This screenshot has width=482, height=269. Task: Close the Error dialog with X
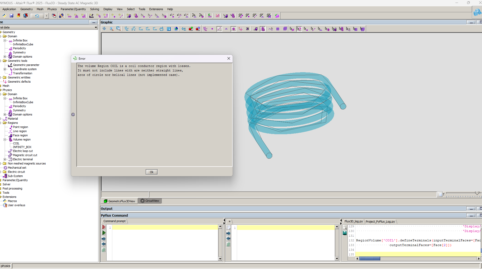click(x=228, y=58)
